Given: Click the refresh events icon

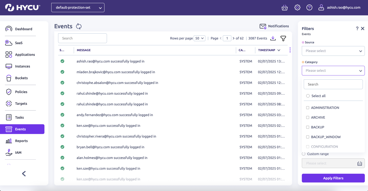Looking at the screenshot, I should (x=79, y=26).
